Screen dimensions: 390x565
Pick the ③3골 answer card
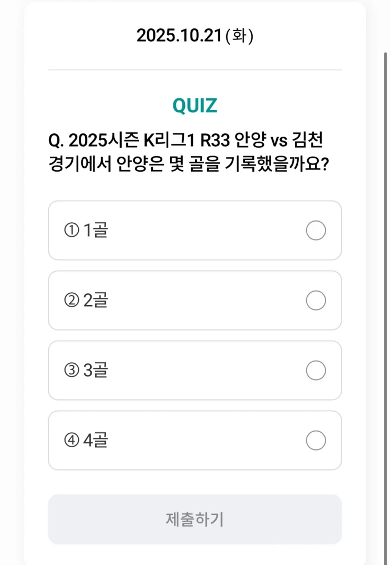(194, 371)
